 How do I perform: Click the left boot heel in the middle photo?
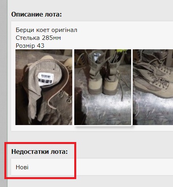(95, 84)
